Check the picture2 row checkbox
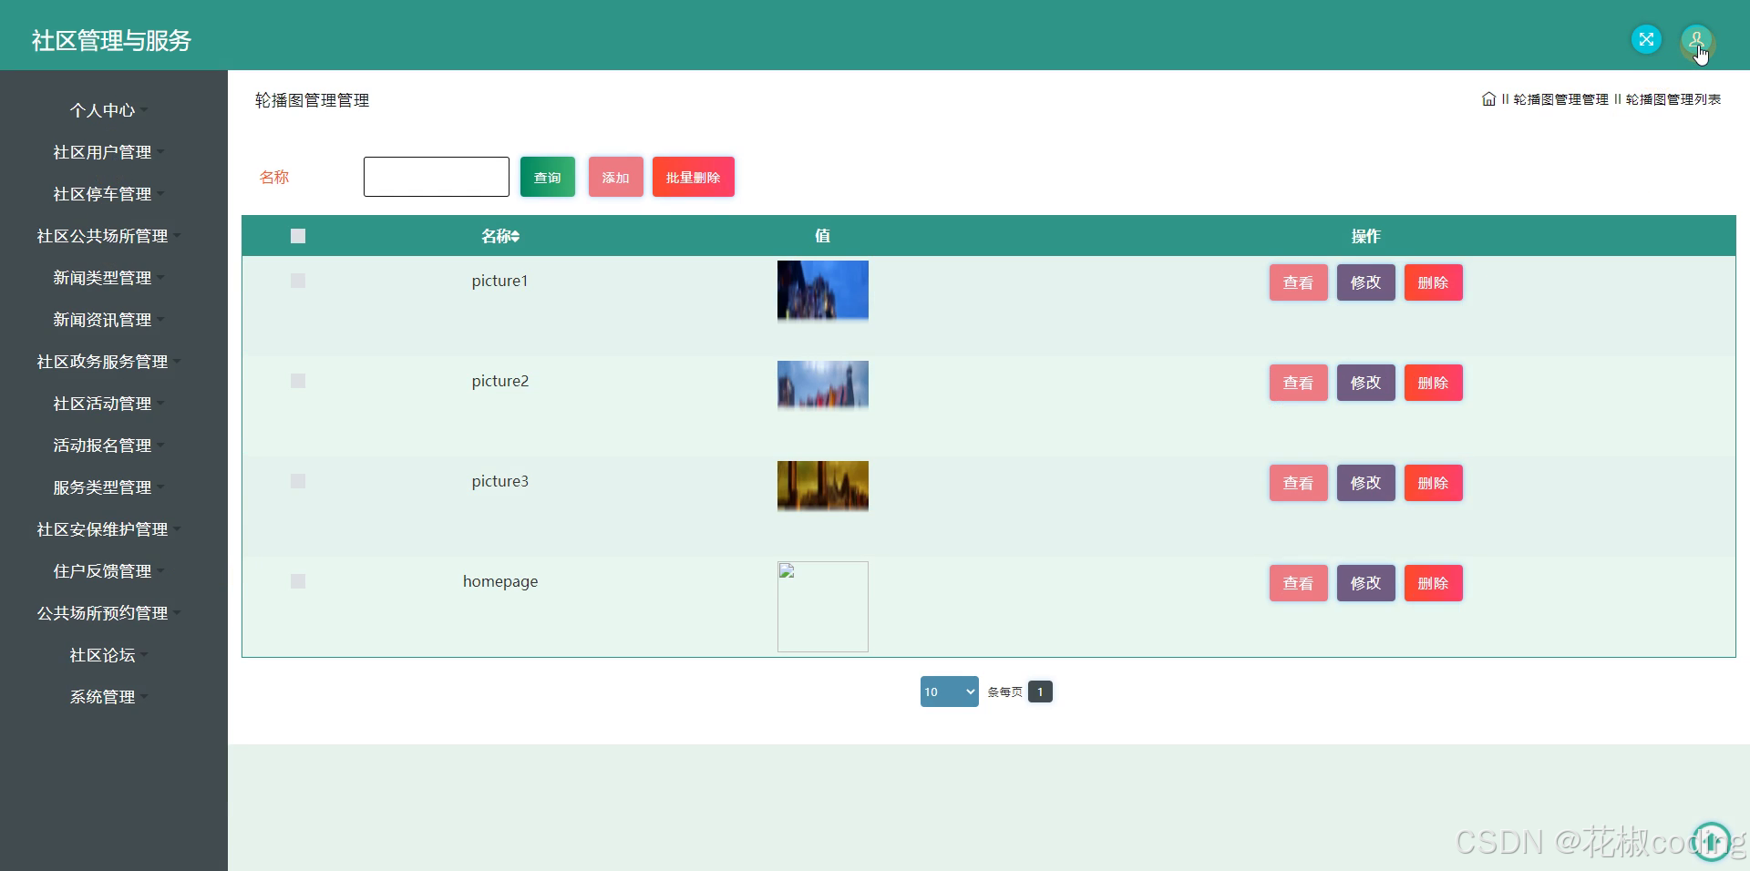Image resolution: width=1750 pixels, height=871 pixels. click(298, 381)
